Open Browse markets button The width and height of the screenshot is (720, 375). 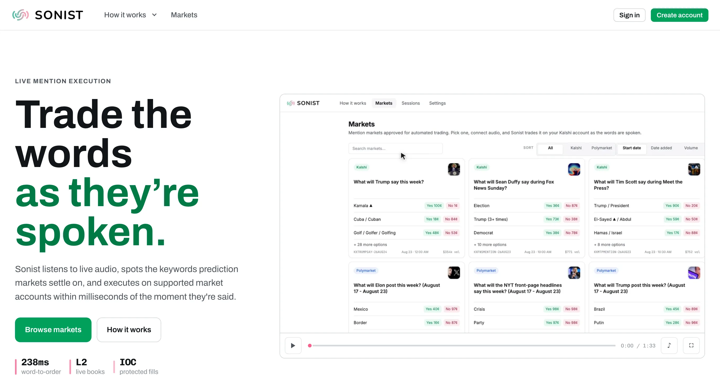point(53,330)
